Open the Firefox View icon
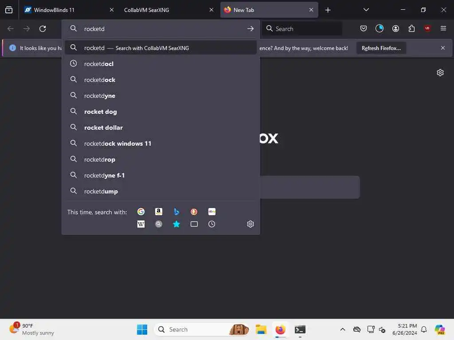454x340 pixels. pyautogui.click(x=9, y=10)
